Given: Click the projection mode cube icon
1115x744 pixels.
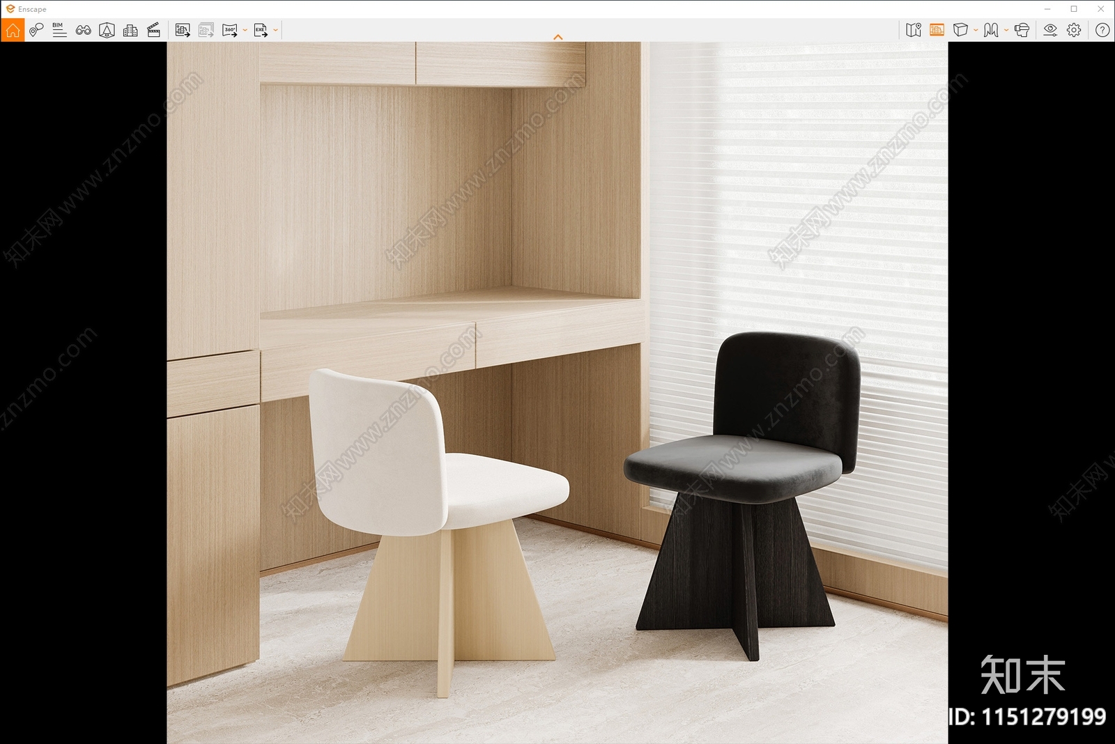Looking at the screenshot, I should 960,30.
